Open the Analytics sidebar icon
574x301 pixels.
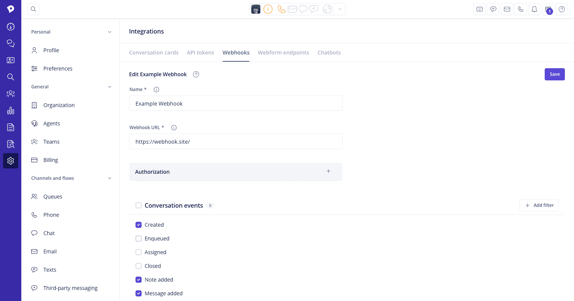(x=11, y=110)
